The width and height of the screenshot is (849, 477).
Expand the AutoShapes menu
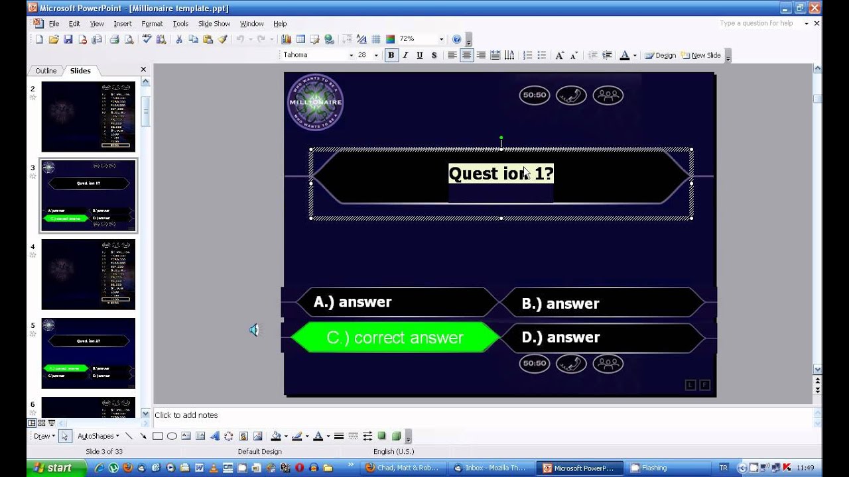tap(98, 436)
